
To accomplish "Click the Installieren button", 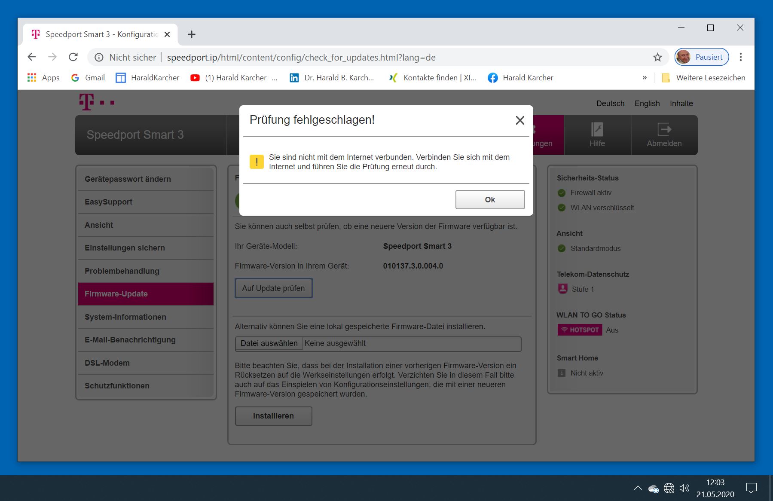I will pos(273,416).
